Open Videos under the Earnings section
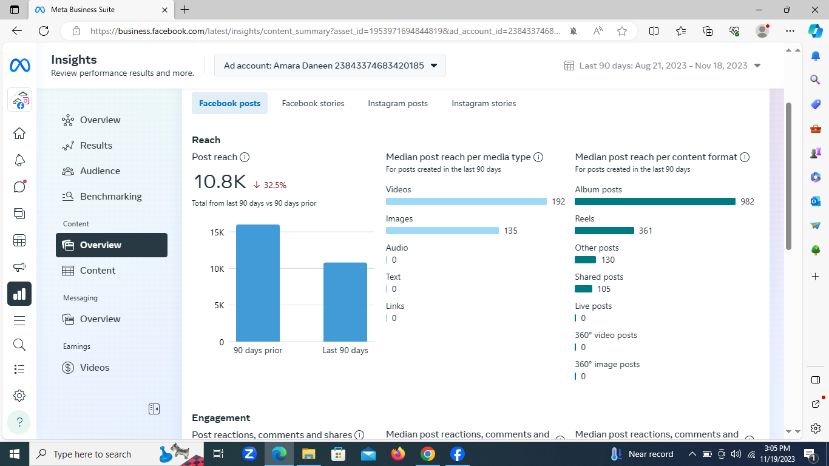 pos(112,368)
